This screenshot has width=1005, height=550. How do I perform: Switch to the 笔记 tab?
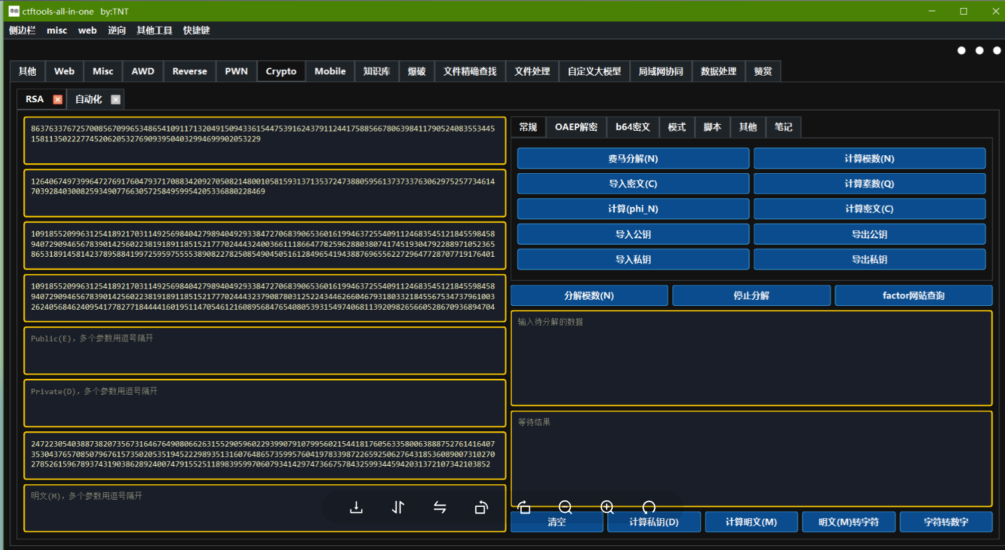tap(783, 127)
